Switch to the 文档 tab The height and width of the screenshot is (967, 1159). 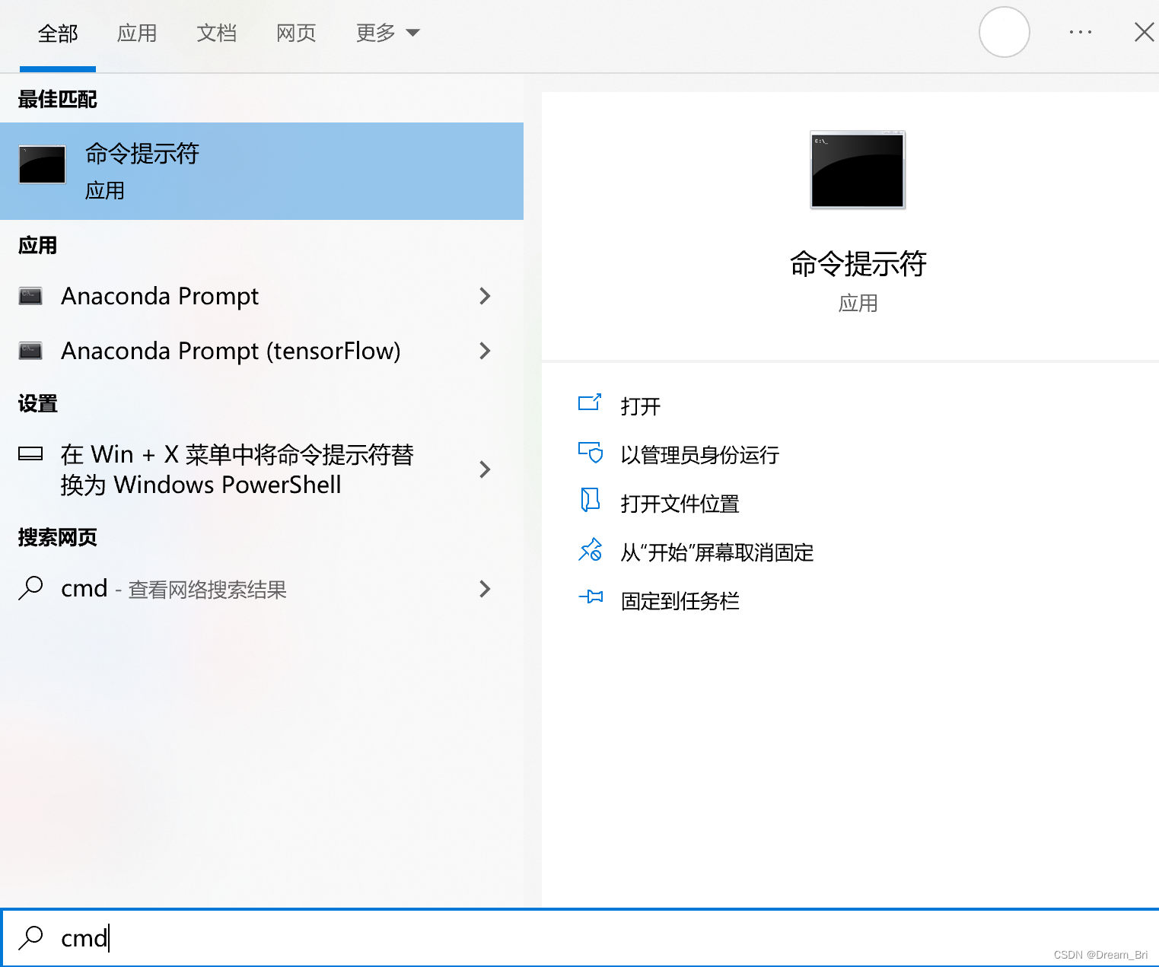pos(217,33)
